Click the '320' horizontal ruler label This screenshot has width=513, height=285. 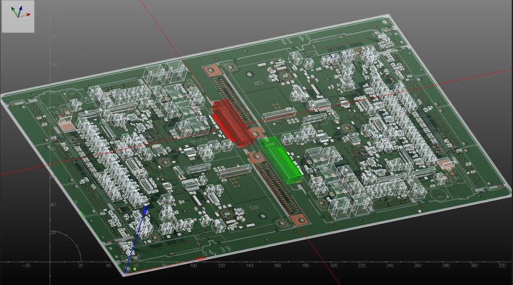(x=502, y=266)
